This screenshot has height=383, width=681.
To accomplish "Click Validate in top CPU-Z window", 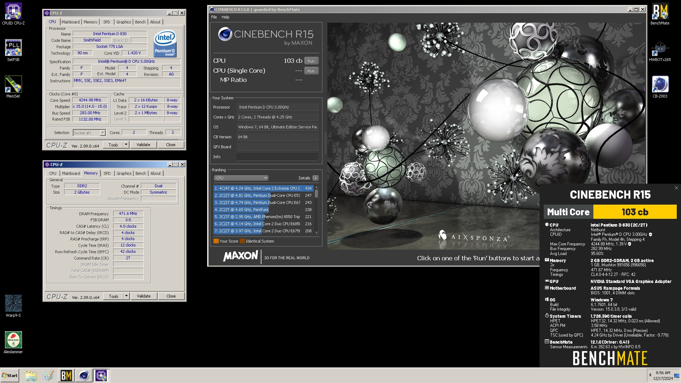I will click(143, 145).
